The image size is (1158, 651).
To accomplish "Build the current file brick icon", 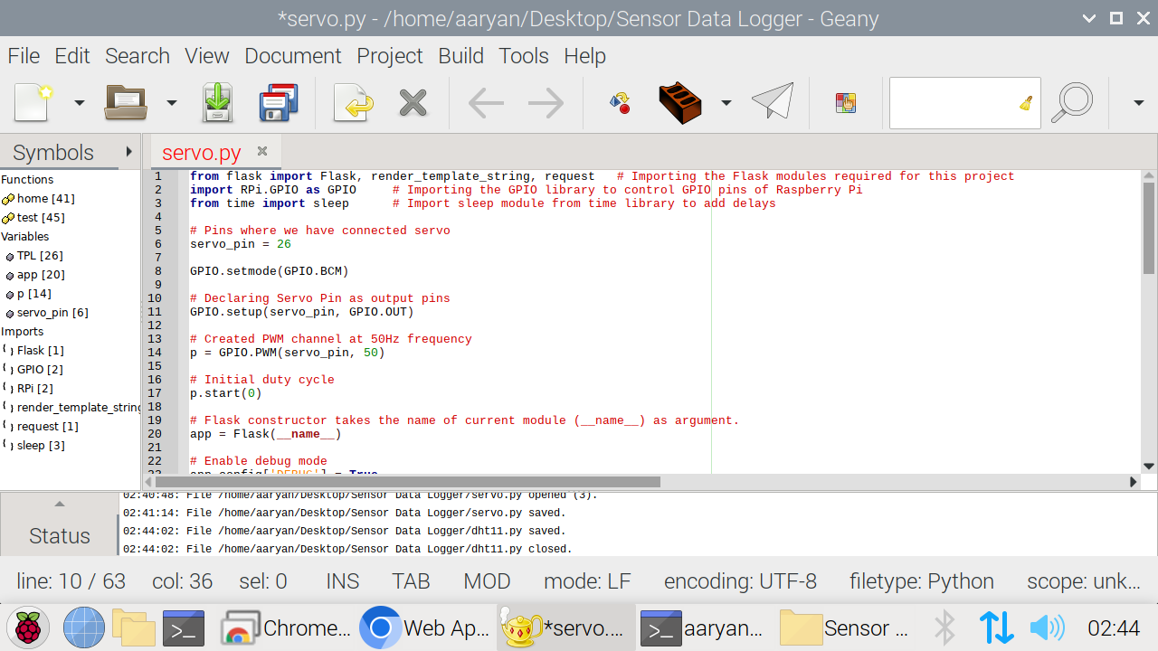I will 680,102.
